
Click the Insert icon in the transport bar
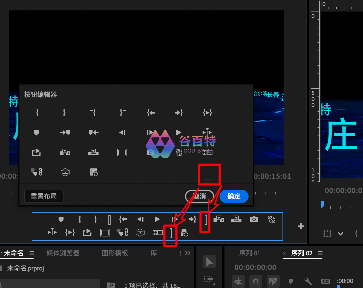pyautogui.click(x=218, y=219)
